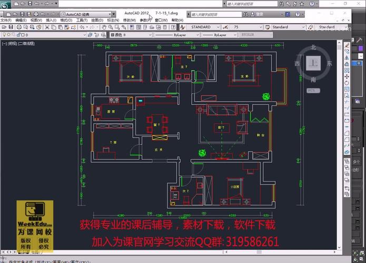
Task: Open the 窗口(W) menu
Action: [x=161, y=21]
